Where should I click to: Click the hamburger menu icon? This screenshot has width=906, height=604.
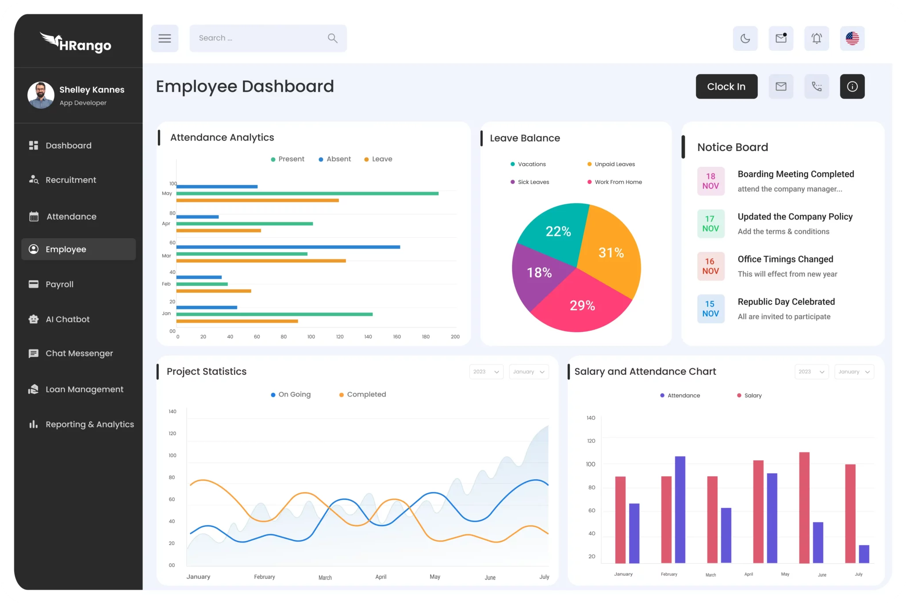165,38
